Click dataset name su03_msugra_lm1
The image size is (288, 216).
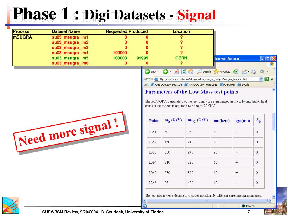tap(70, 37)
